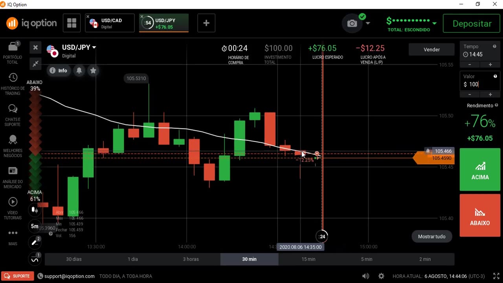Increase Tempo expiration with plus

coord(490,64)
